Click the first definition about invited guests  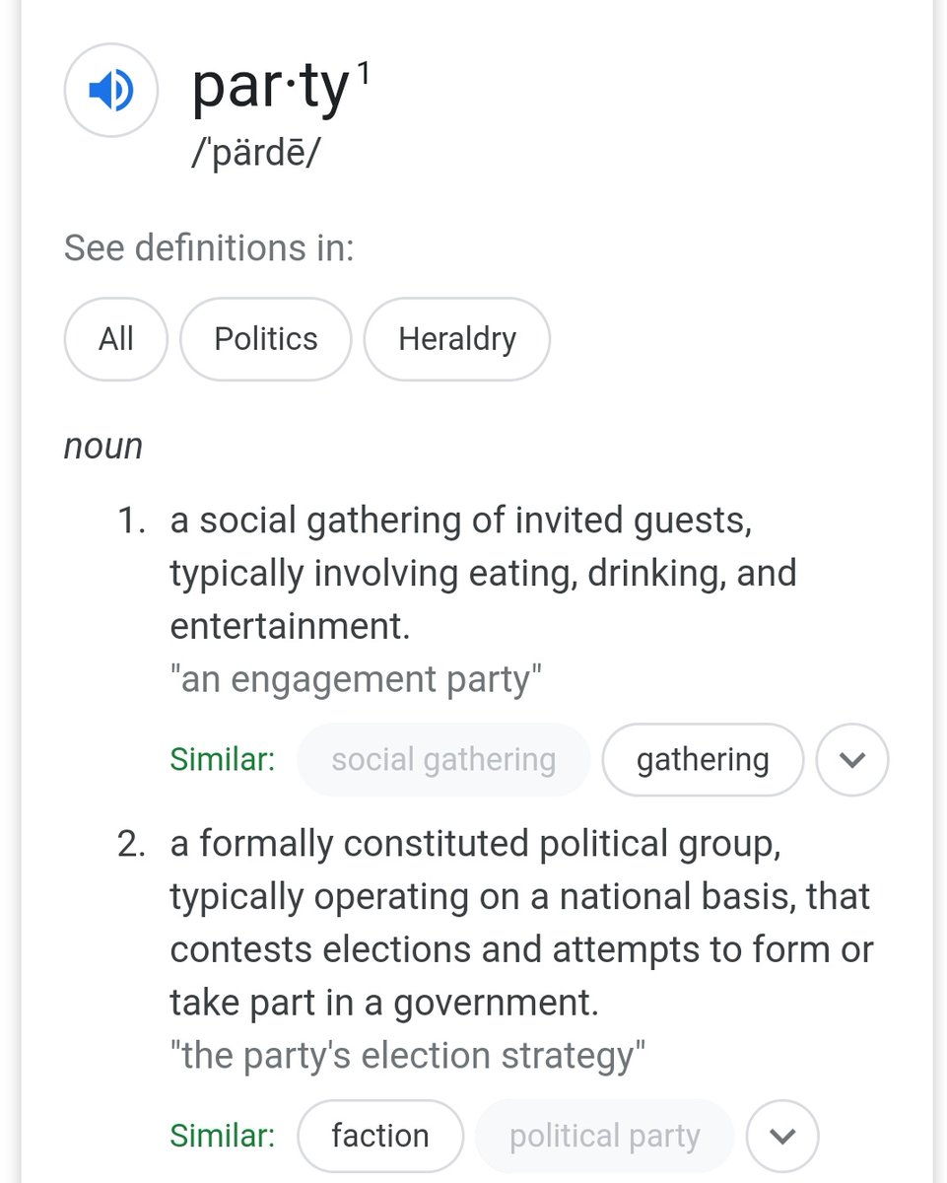[x=483, y=573]
